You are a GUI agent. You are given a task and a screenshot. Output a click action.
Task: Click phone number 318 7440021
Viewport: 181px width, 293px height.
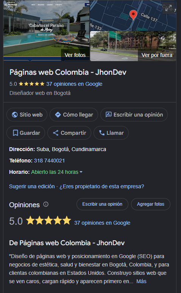[49, 161]
